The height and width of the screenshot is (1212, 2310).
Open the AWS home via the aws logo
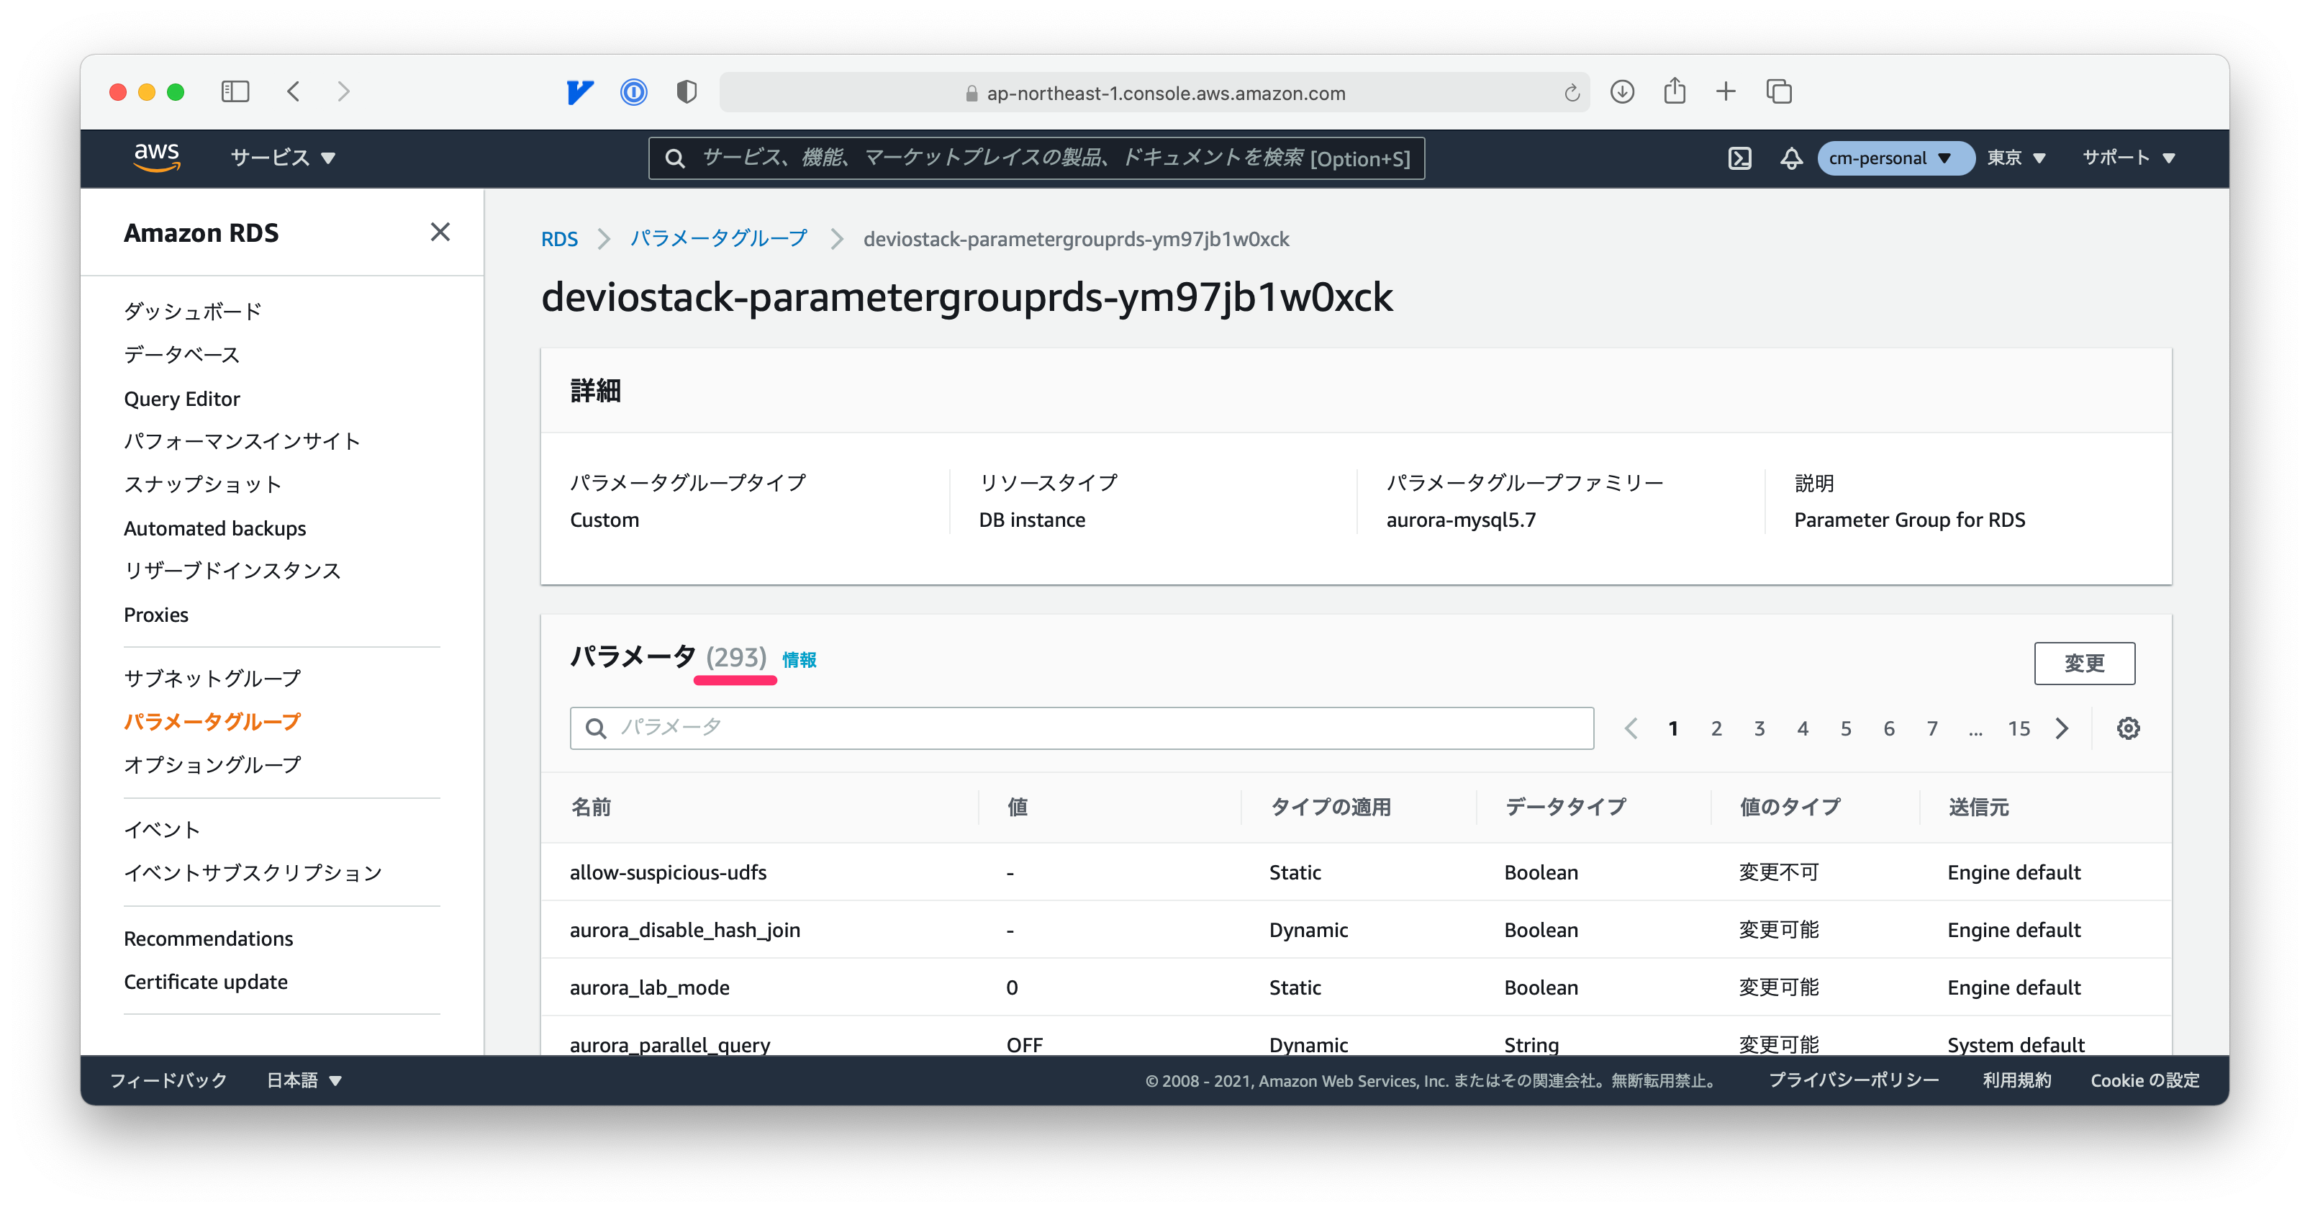click(158, 157)
